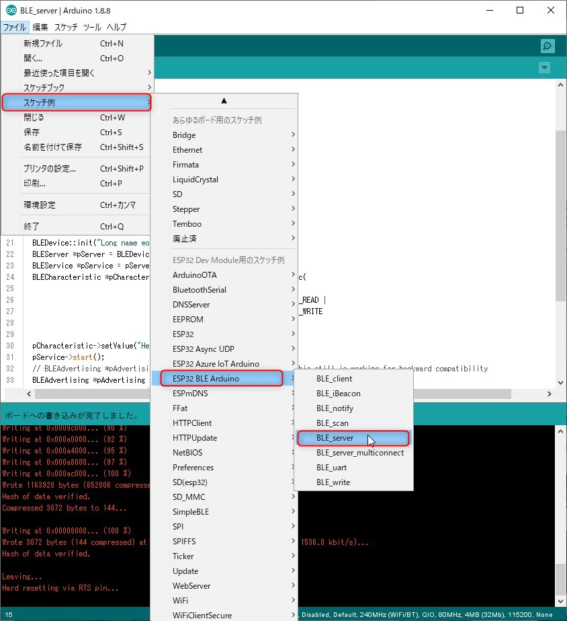Open the BluetoothSerial examples submenu

222,290
